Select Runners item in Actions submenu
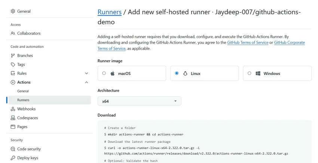This screenshot has width=318, height=163. (49, 100)
